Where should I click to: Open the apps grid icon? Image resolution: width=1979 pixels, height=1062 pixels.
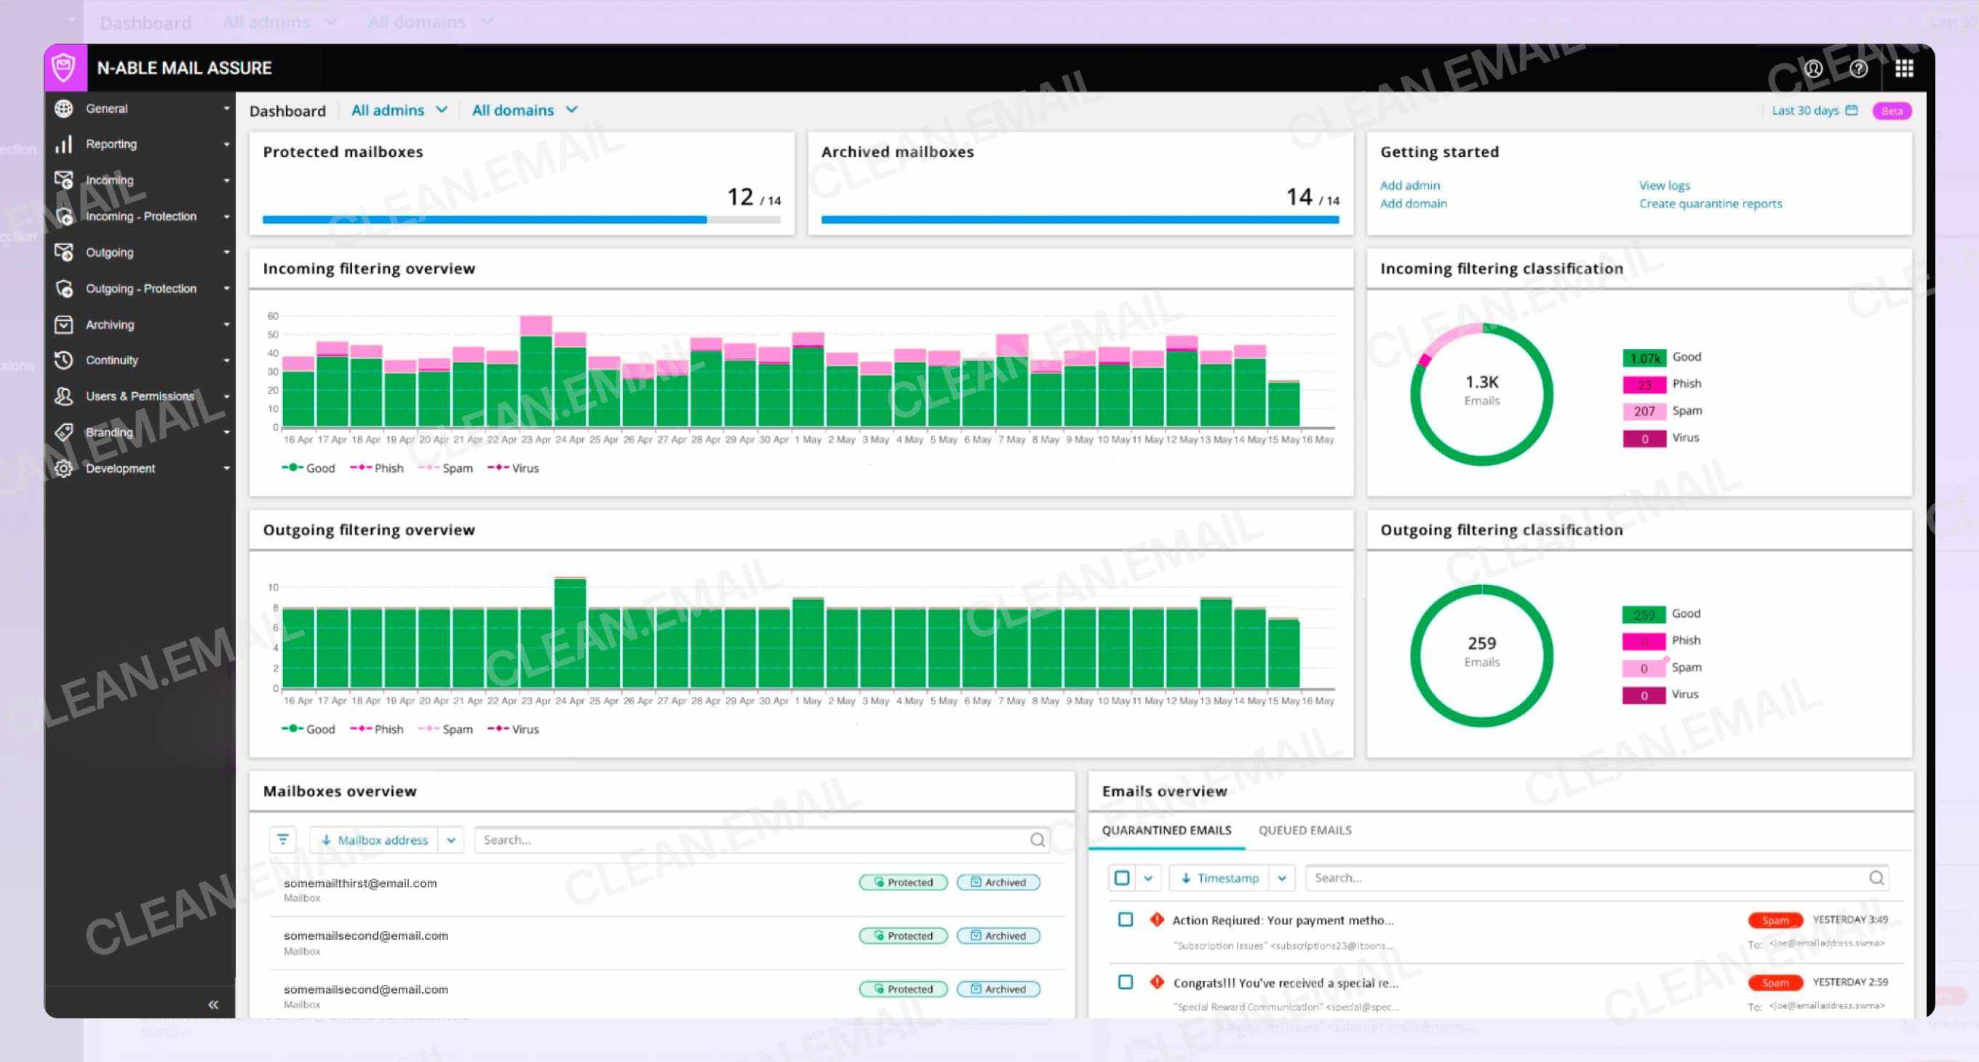coord(1904,69)
